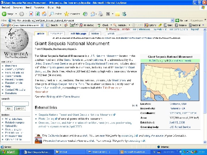Open Biology of the Sierra Nevada link
This screenshot has height=155, width=207.
63,97
